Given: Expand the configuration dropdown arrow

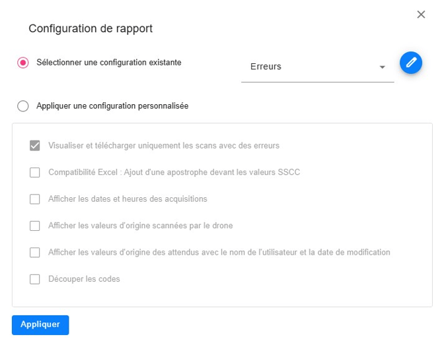Looking at the screenshot, I should [382, 67].
